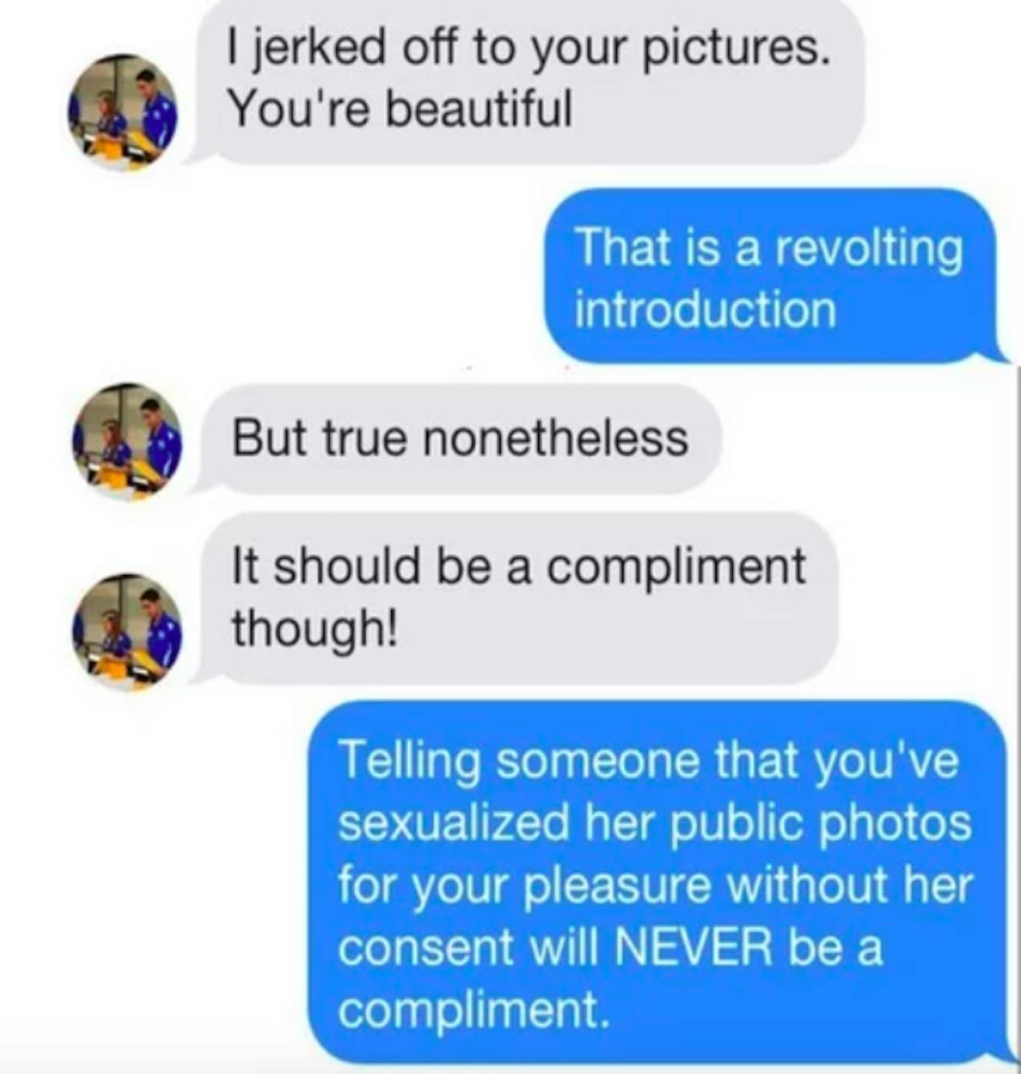Click the word 'nonetheless' in gray bubble

[x=556, y=439]
